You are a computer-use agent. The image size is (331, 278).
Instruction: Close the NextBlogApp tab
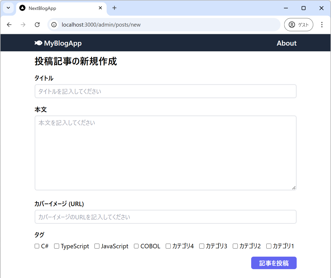click(x=100, y=8)
